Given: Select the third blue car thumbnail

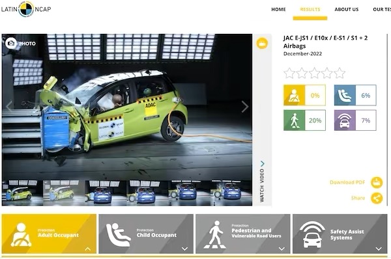Looking at the screenshot, I should point(190,193).
